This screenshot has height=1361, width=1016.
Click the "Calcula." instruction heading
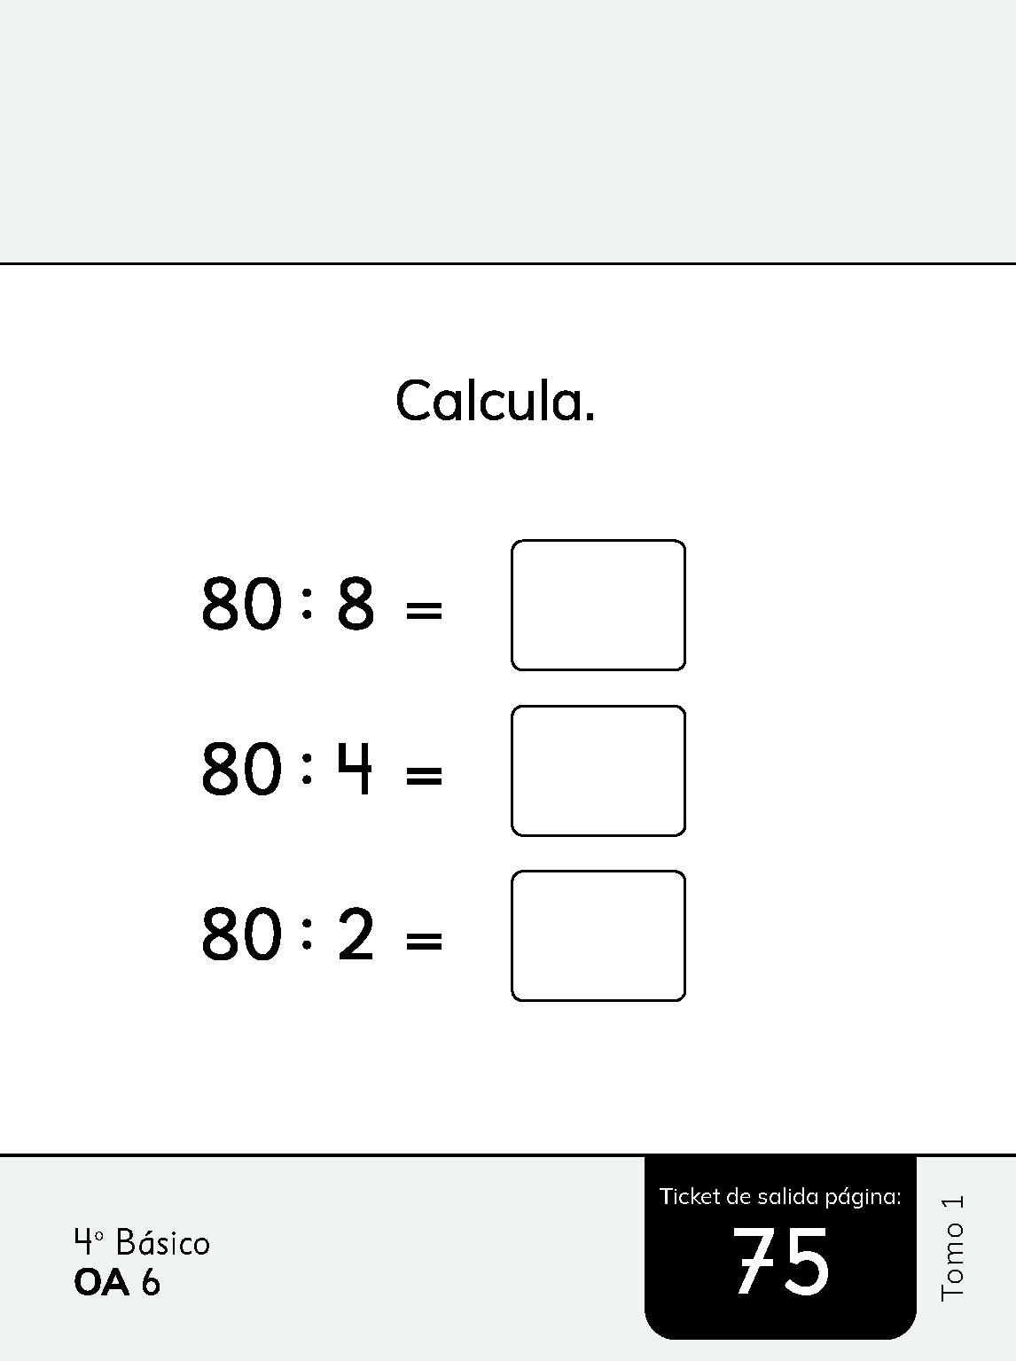[x=495, y=401]
